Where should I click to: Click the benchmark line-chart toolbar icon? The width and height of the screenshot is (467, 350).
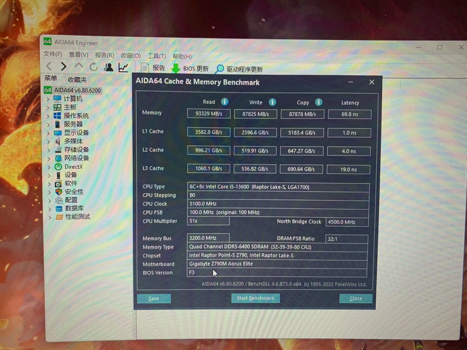click(123, 67)
